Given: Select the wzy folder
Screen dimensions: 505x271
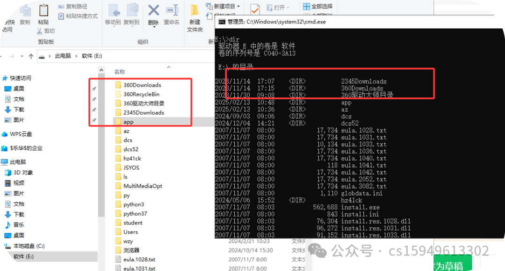Looking at the screenshot, I should click(128, 241).
